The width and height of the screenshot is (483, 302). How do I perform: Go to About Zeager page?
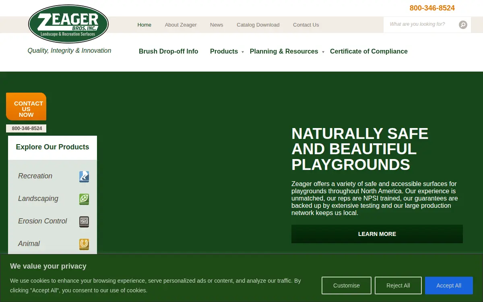(181, 25)
